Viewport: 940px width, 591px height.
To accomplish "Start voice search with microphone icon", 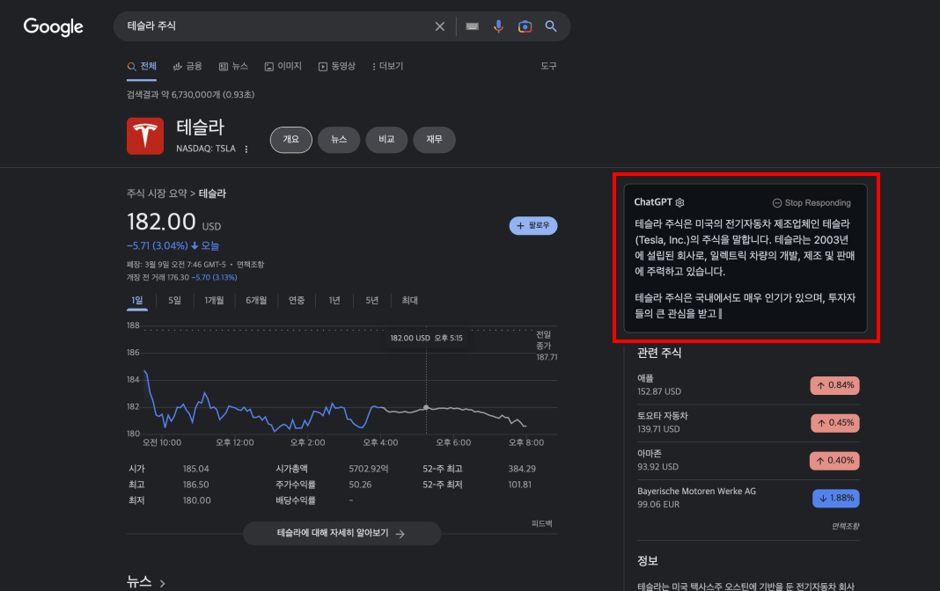I will point(498,26).
